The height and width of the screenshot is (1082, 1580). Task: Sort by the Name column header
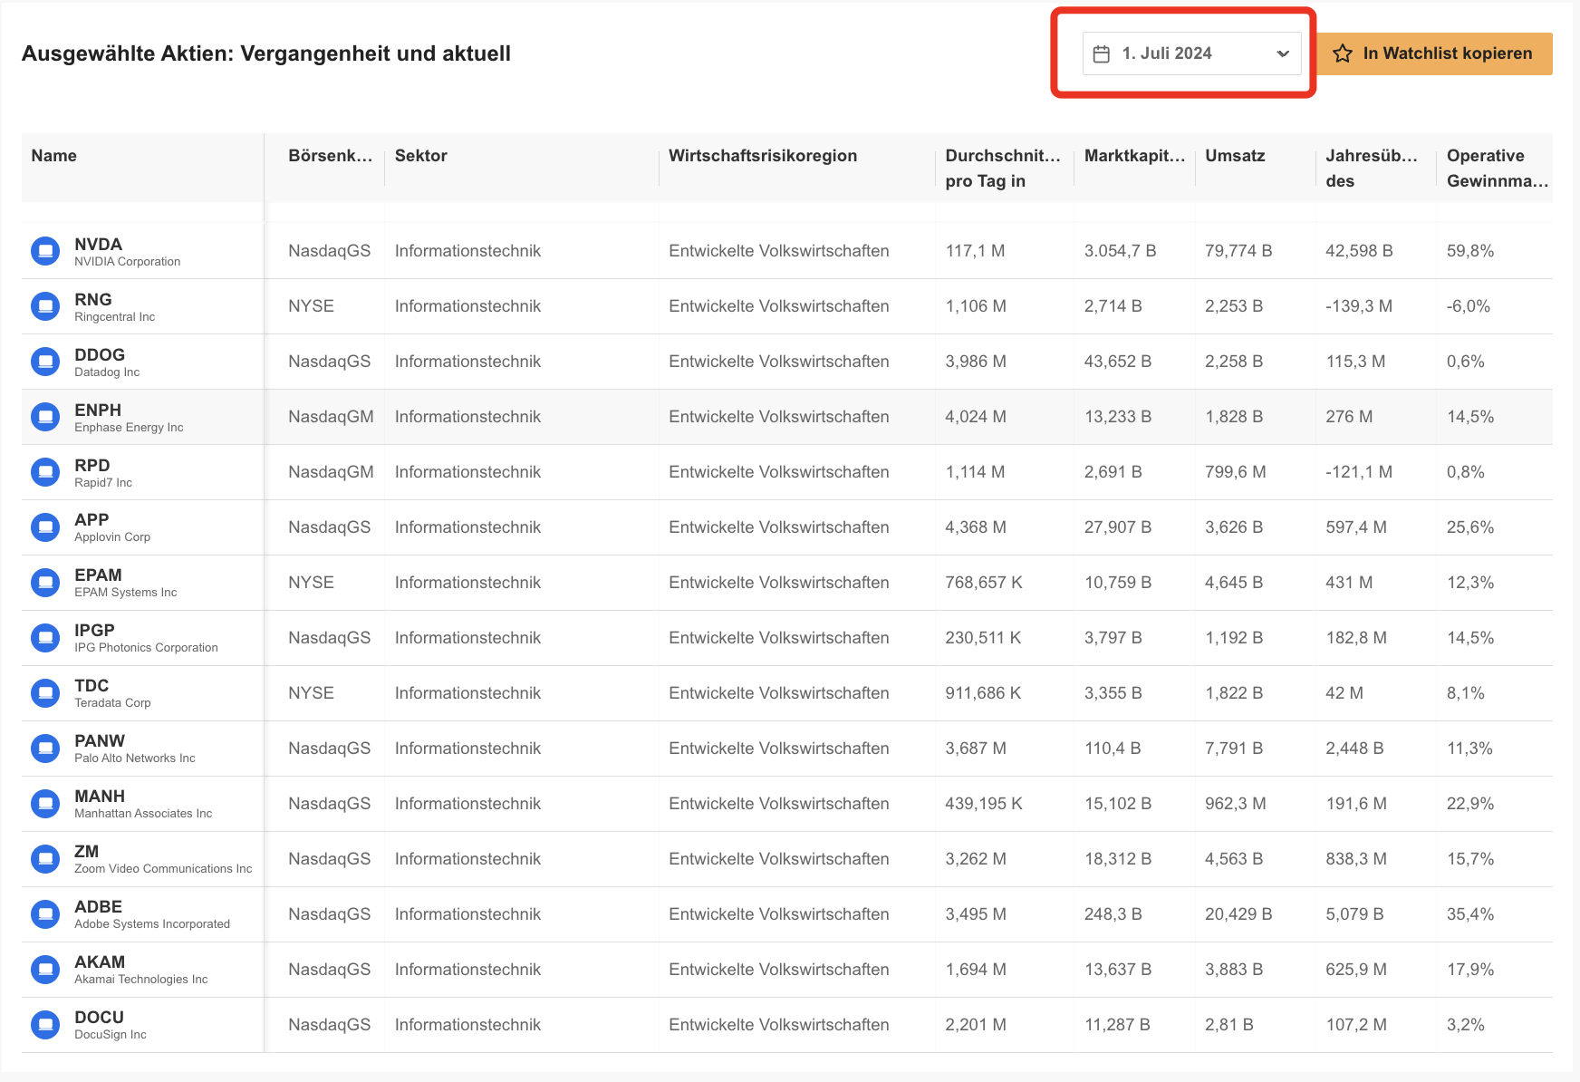[x=53, y=156]
